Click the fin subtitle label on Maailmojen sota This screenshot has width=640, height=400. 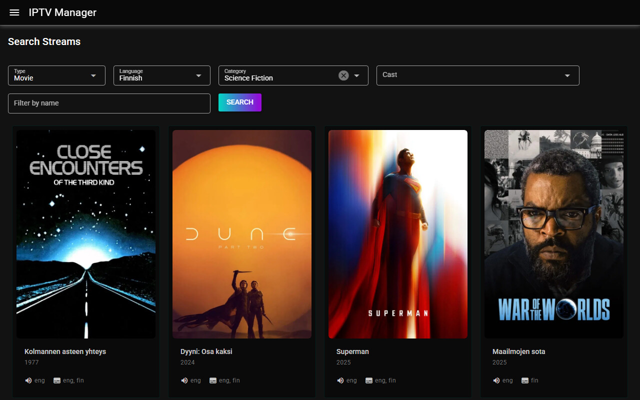point(535,380)
